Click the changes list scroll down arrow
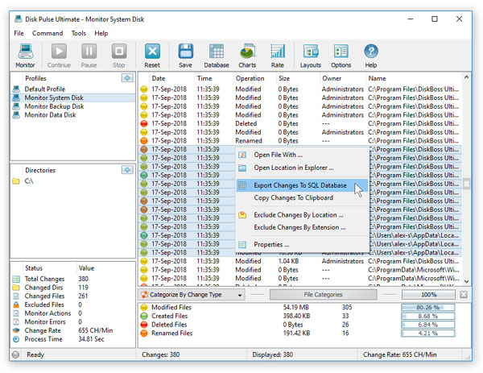This screenshot has width=483, height=373. [466, 281]
